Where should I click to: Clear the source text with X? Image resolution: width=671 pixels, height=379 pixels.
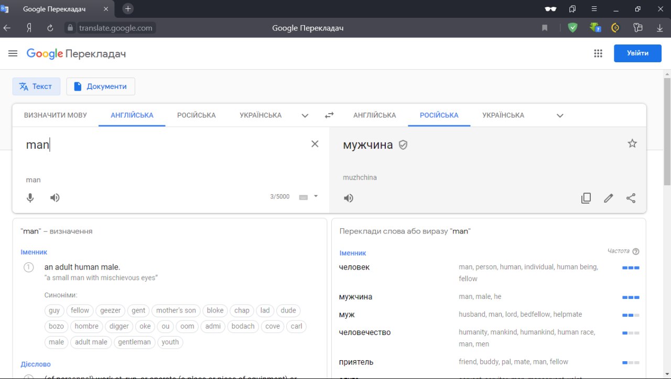point(315,144)
